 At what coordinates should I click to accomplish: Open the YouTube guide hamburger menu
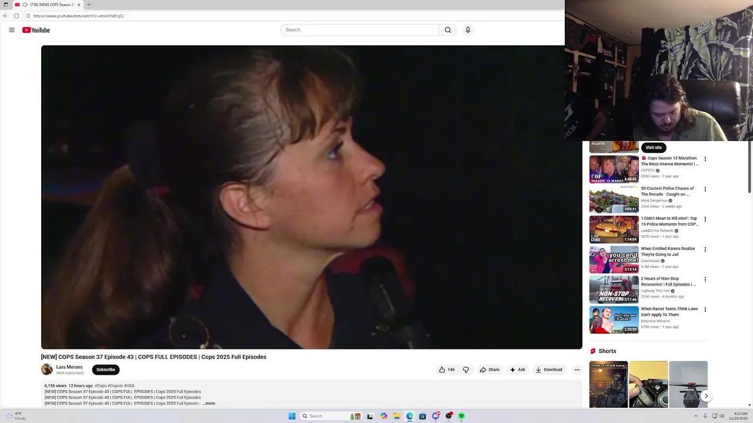12,30
